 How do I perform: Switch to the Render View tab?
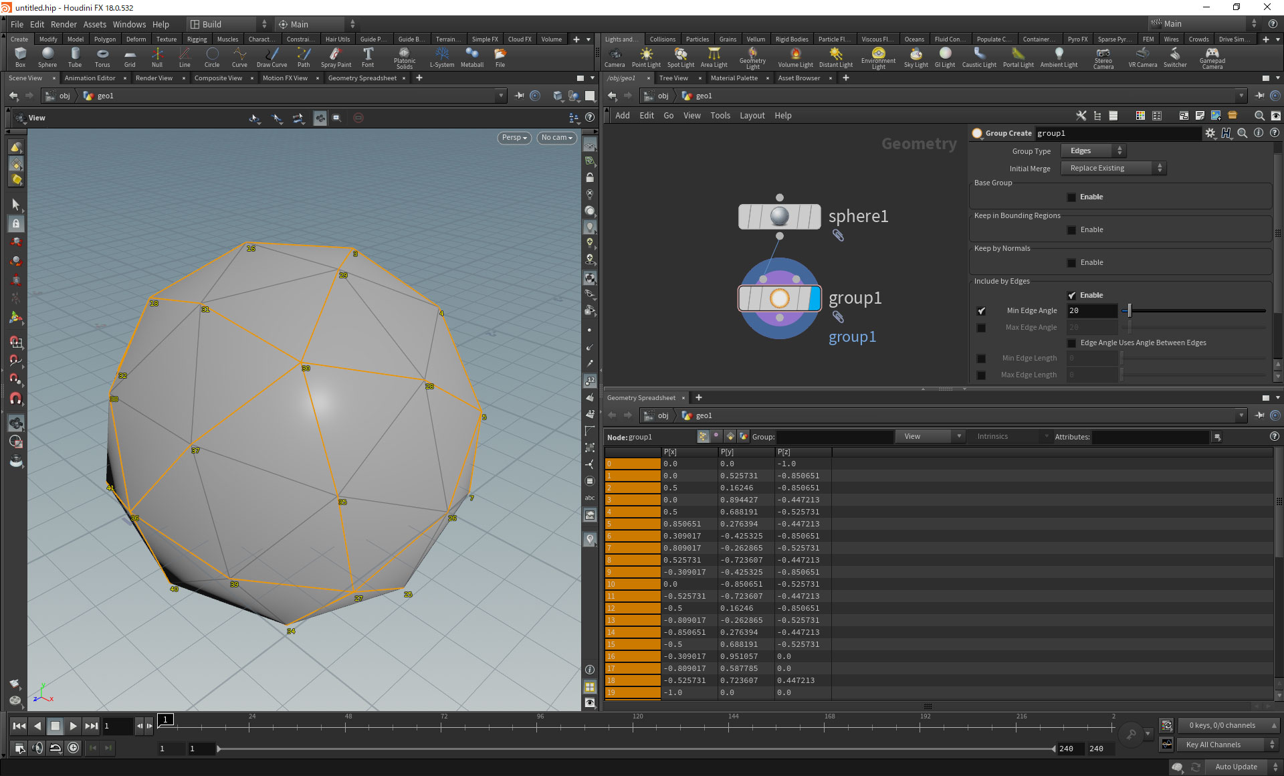pyautogui.click(x=154, y=78)
